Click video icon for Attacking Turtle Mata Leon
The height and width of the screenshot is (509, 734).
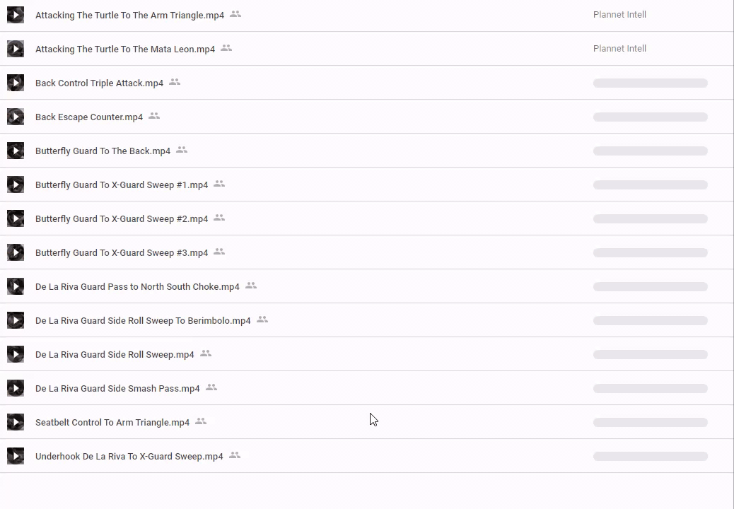point(16,49)
